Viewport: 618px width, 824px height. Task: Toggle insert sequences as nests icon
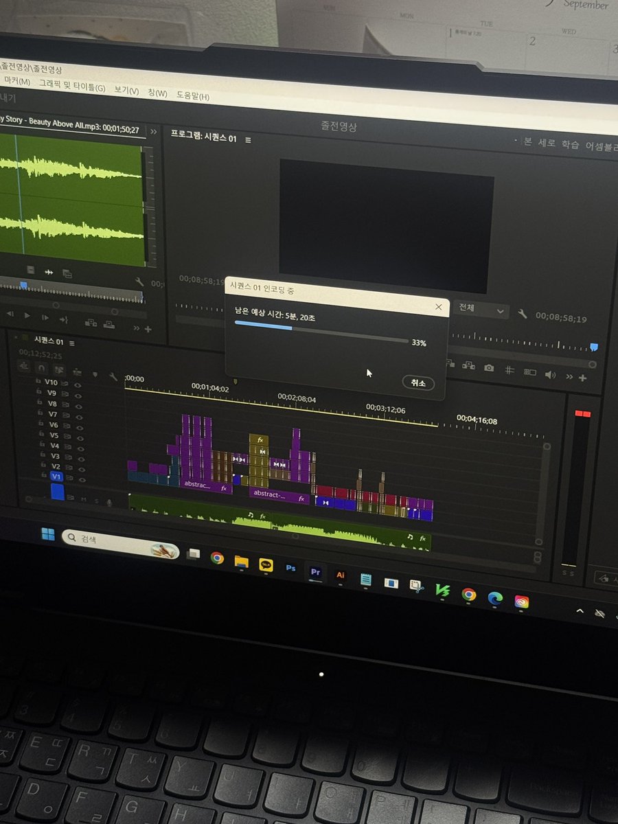pyautogui.click(x=25, y=366)
